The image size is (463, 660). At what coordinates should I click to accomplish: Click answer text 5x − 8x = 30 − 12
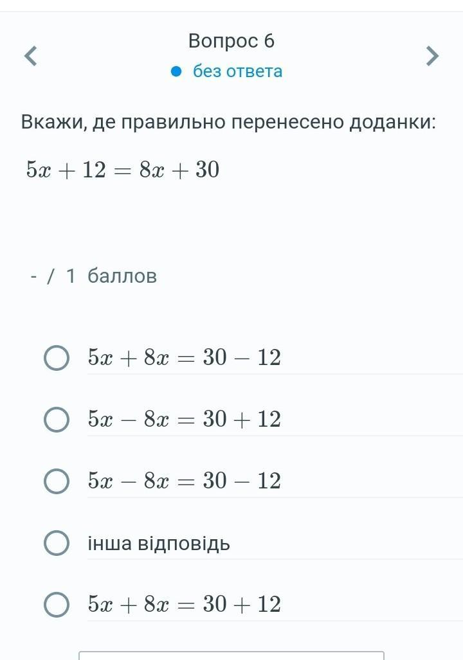(x=185, y=481)
